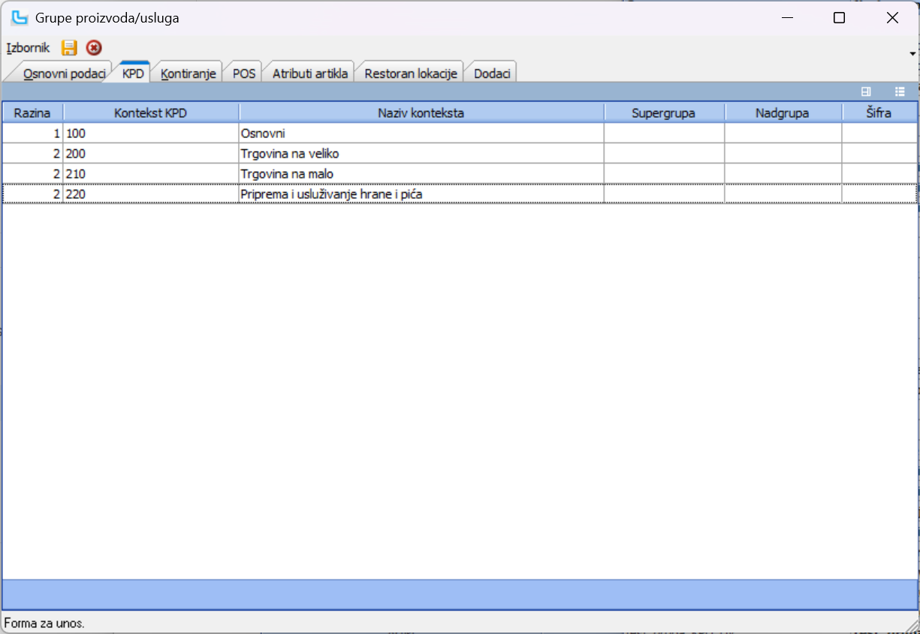This screenshot has width=920, height=634.
Task: Sort by the Kontekst KPD column header
Action: (x=150, y=113)
